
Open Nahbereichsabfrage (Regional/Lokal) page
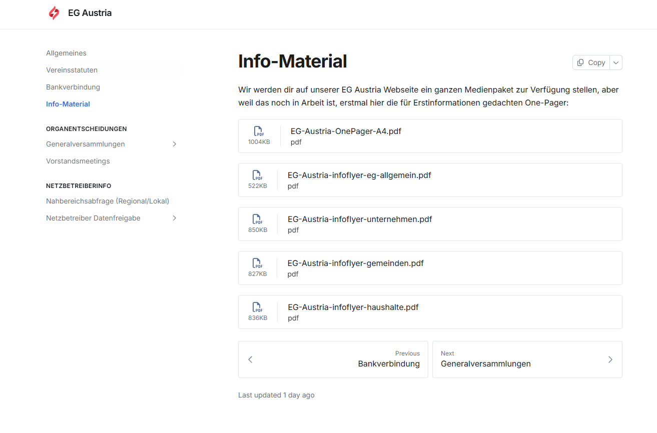(108, 201)
